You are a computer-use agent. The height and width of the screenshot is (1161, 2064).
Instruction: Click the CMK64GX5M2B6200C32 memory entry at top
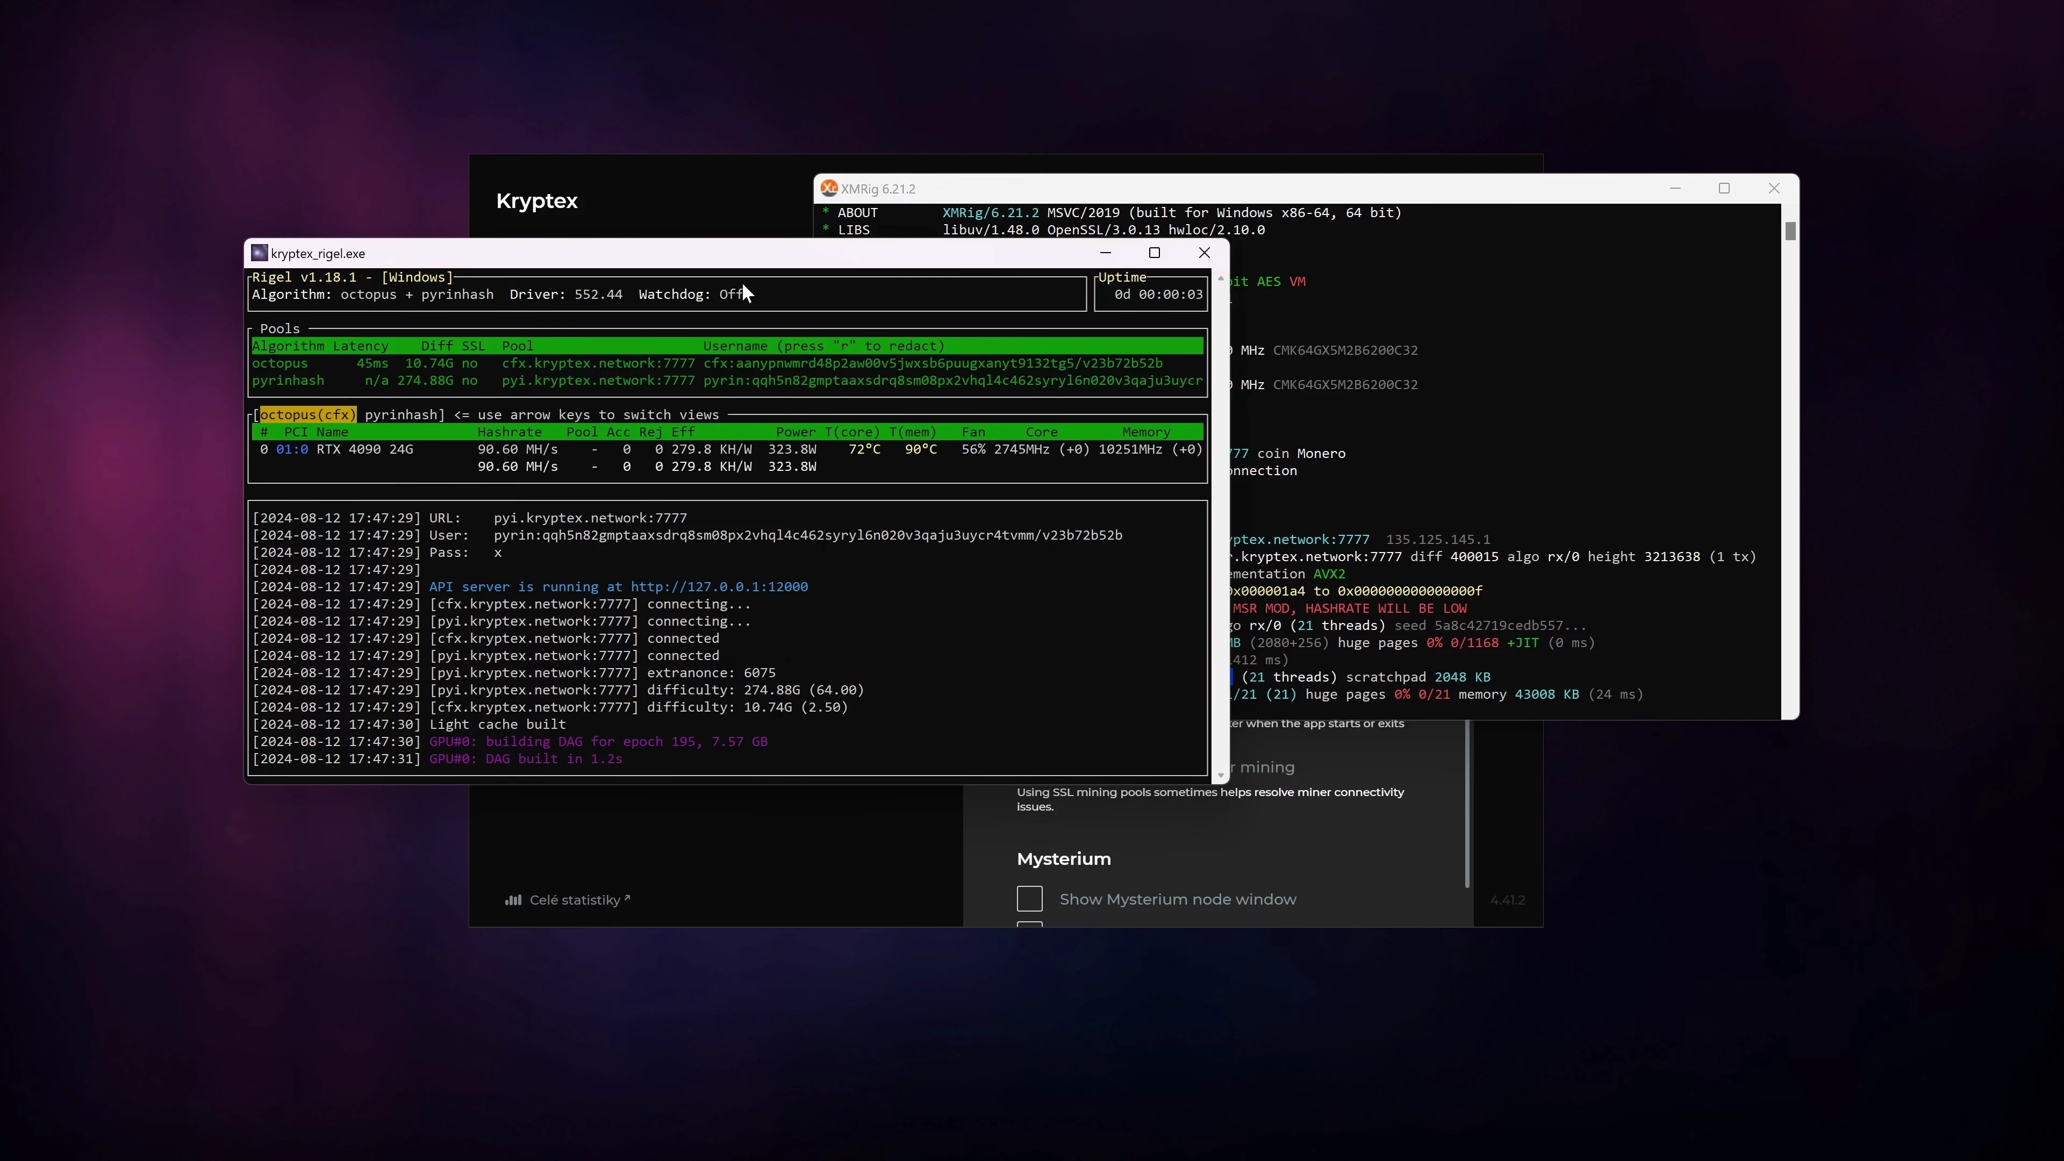point(1345,350)
